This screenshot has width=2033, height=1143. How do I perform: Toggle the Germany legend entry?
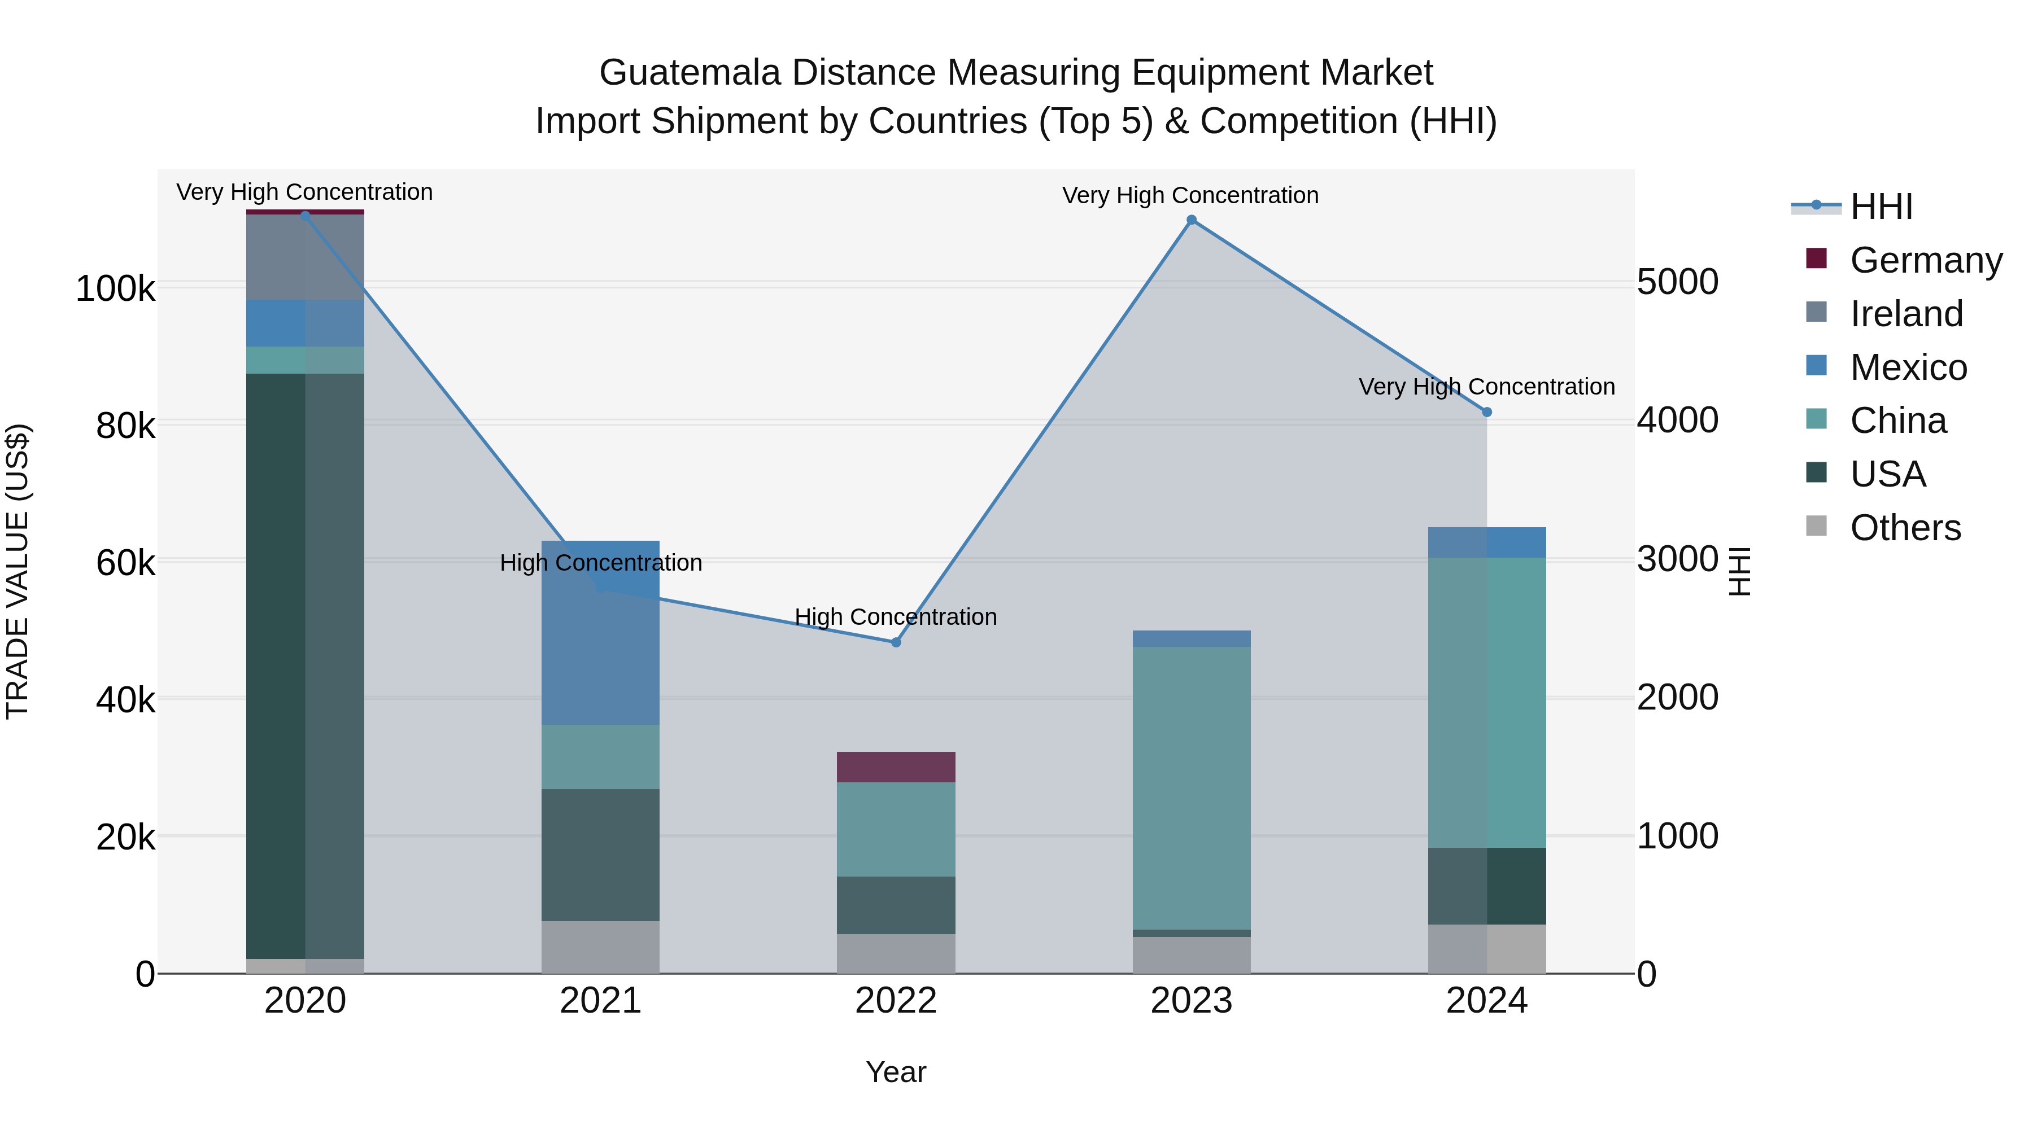click(1904, 260)
